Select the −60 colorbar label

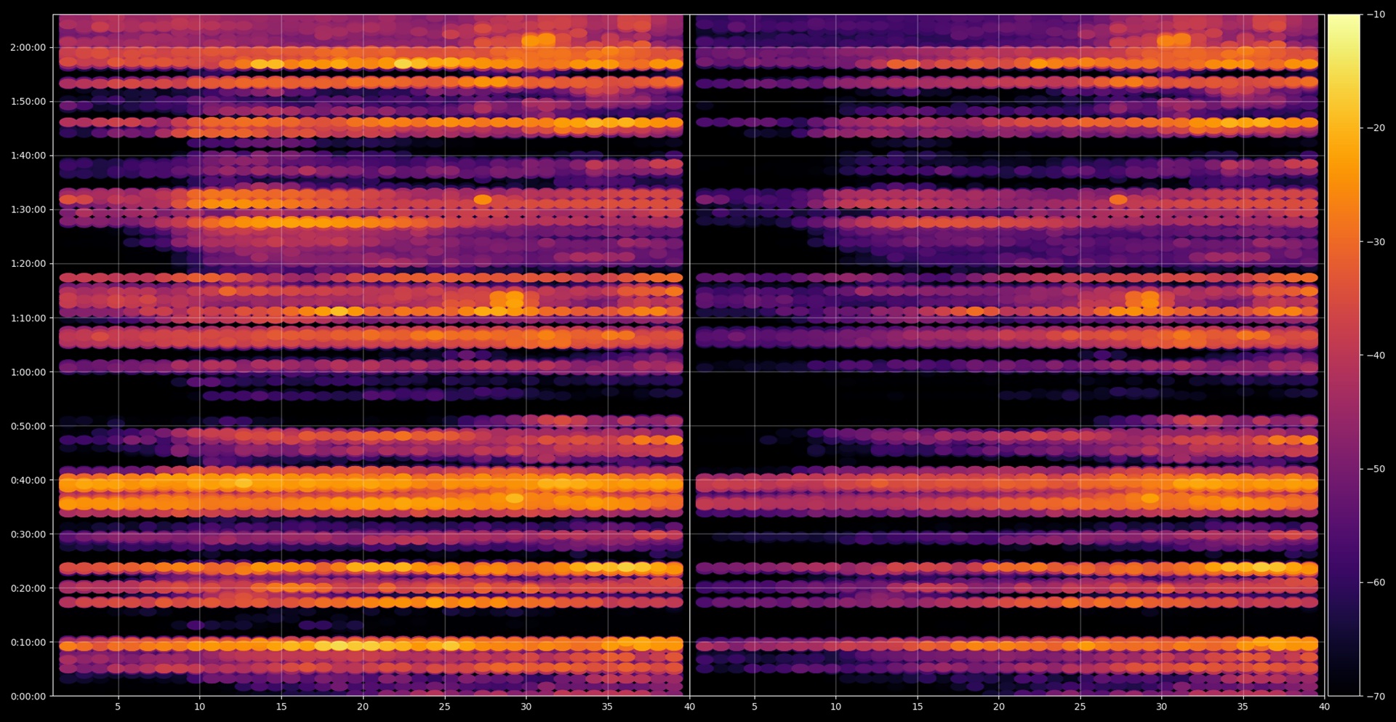point(1376,582)
